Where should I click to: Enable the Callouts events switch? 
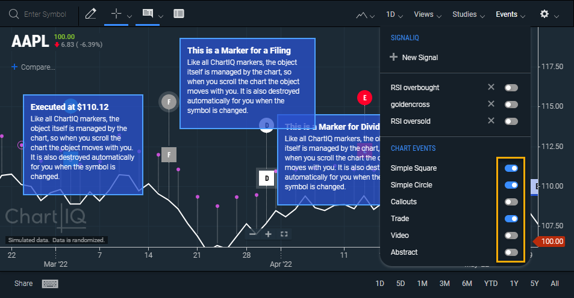pyautogui.click(x=511, y=202)
